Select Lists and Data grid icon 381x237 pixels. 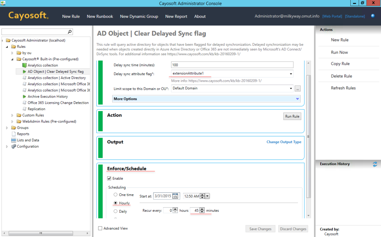point(13,140)
